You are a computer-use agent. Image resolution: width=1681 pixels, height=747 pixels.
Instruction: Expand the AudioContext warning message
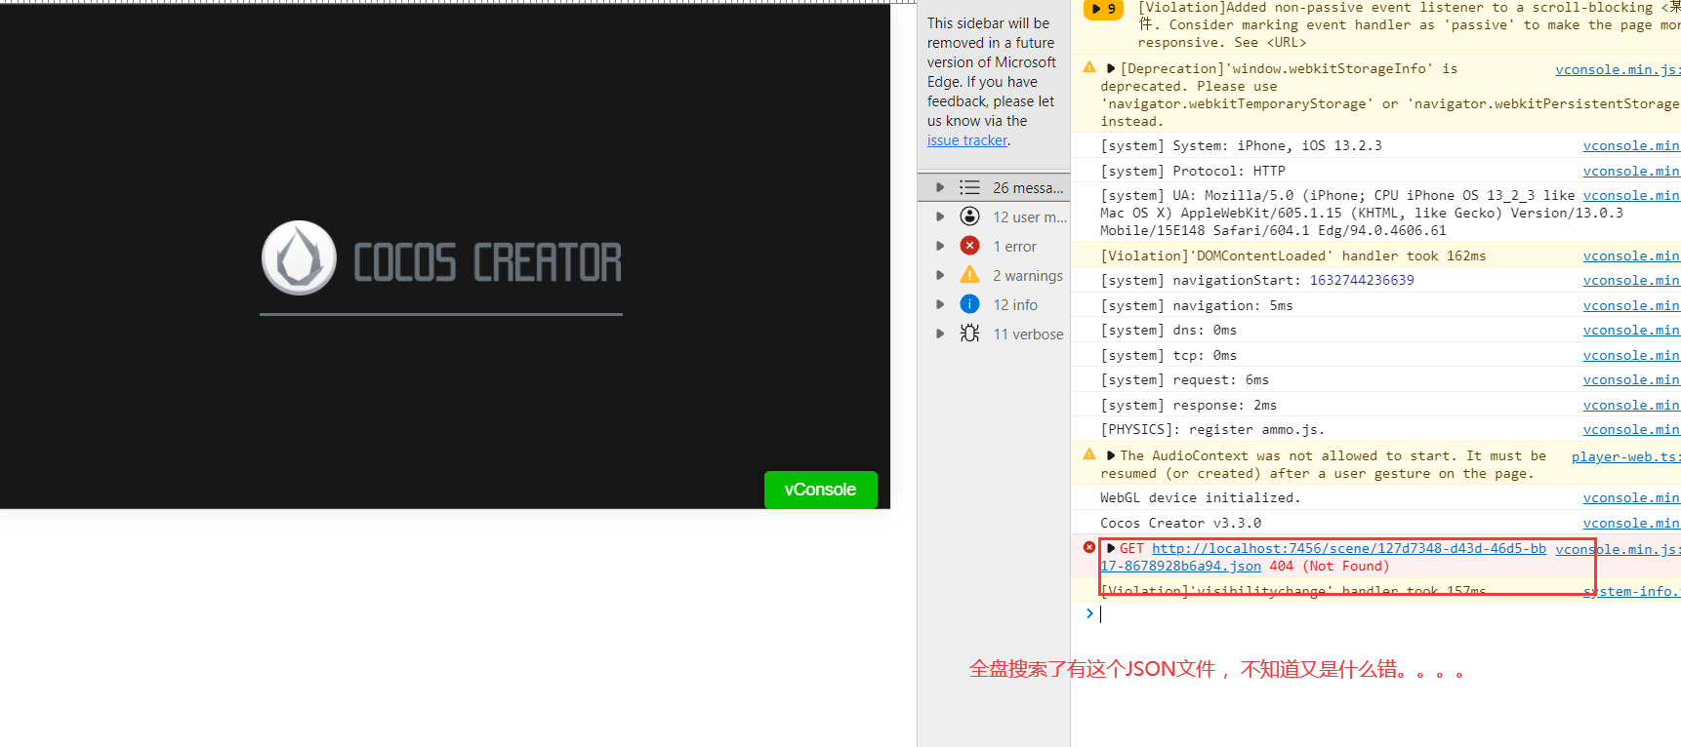pyautogui.click(x=1111, y=455)
